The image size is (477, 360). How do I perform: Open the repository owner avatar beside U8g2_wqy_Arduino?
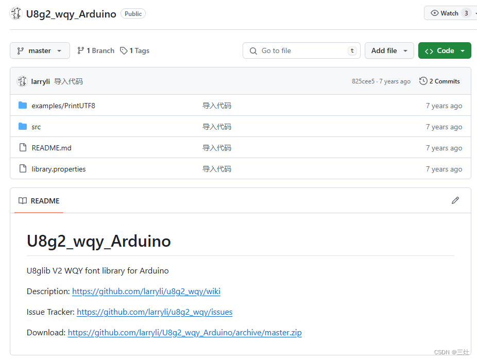pyautogui.click(x=16, y=14)
